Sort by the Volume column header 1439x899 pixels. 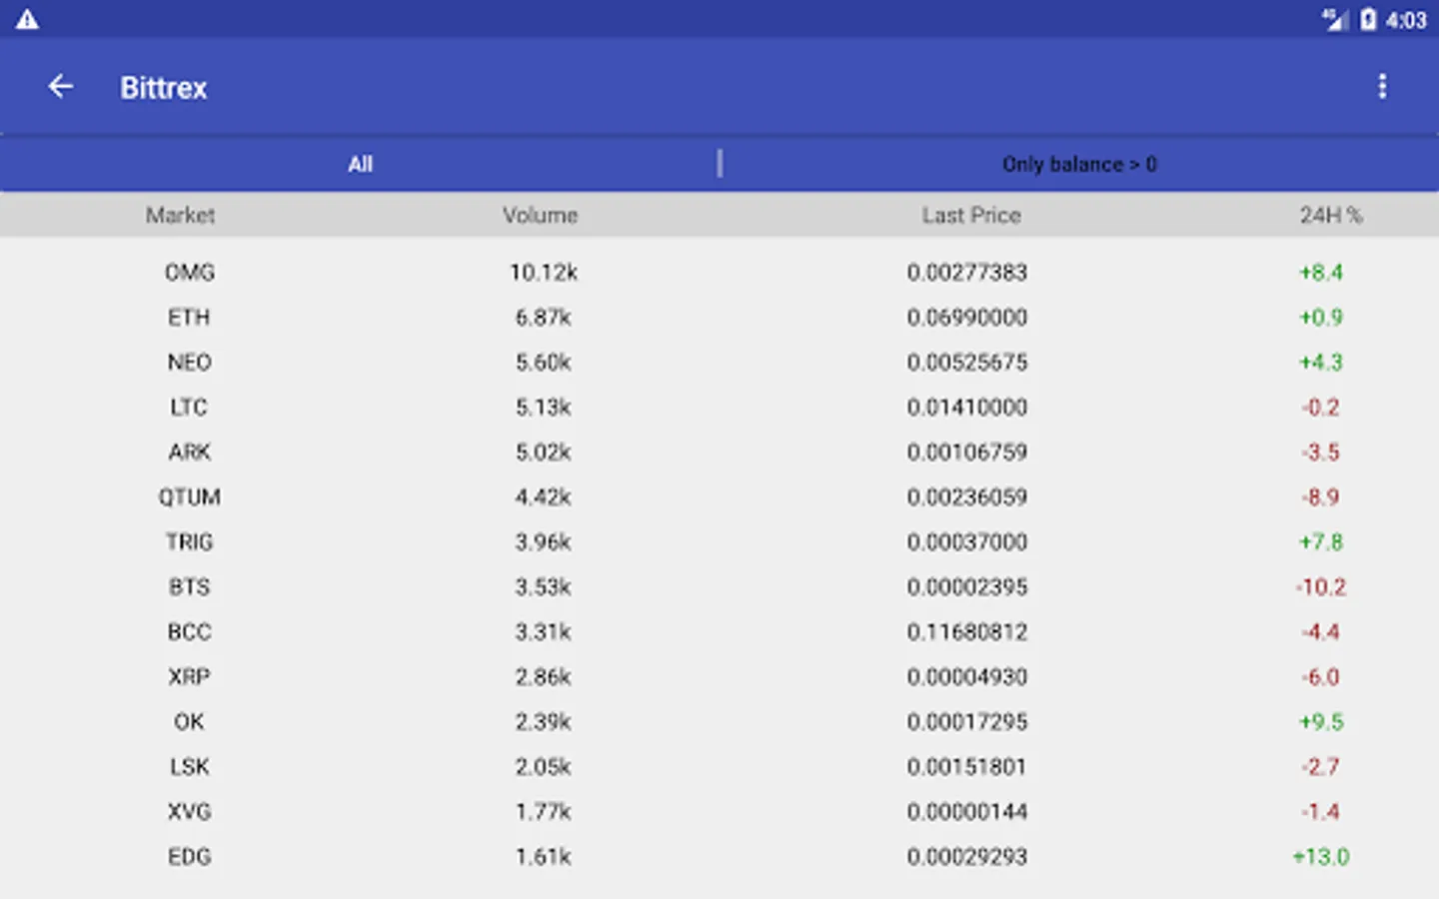point(541,215)
